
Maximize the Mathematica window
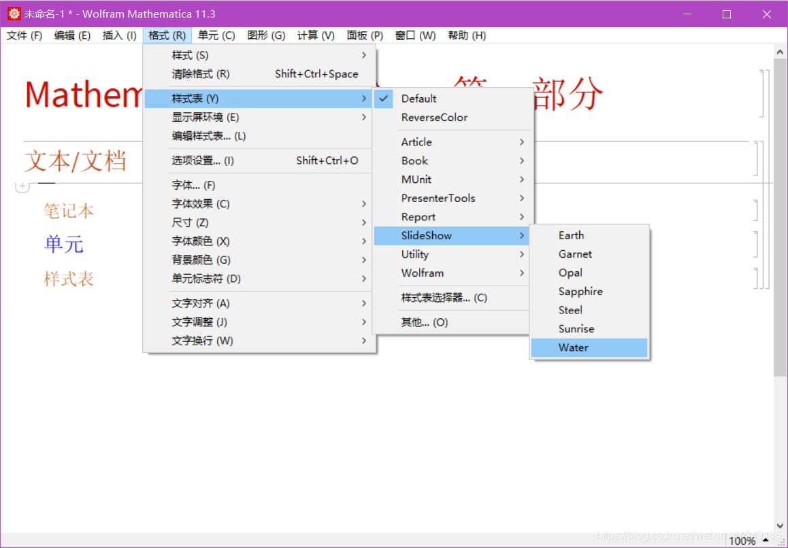coord(726,14)
